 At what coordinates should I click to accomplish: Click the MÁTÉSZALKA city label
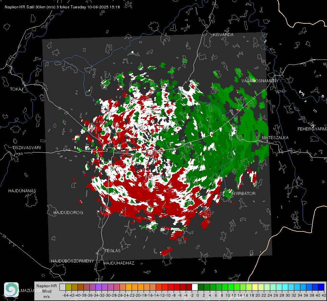coord(275,138)
